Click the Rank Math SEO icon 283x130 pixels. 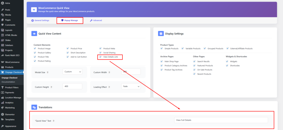pyautogui.click(x=2, y=55)
